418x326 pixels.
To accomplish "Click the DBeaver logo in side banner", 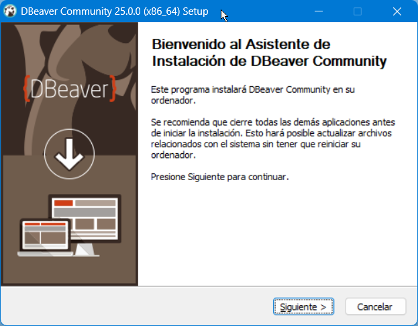I will [70, 89].
